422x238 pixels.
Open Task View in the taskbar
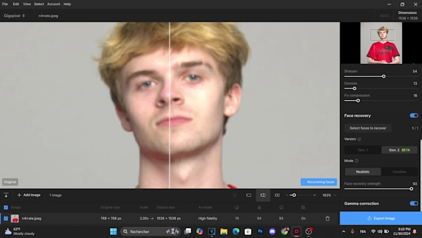(x=187, y=231)
